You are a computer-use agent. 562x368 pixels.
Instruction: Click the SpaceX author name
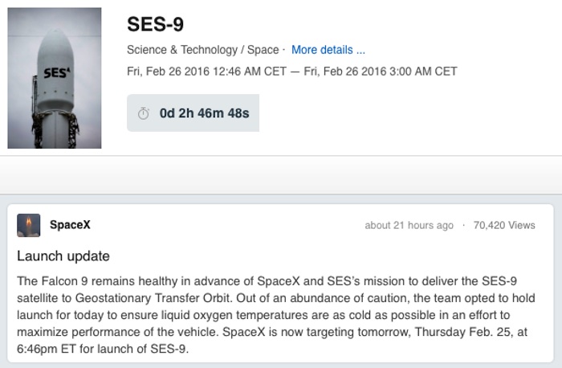[x=70, y=225]
